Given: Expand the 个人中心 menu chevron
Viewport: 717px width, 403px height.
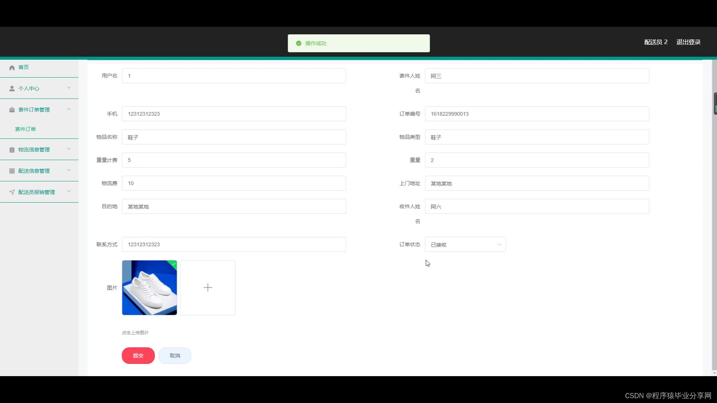Looking at the screenshot, I should (x=69, y=88).
